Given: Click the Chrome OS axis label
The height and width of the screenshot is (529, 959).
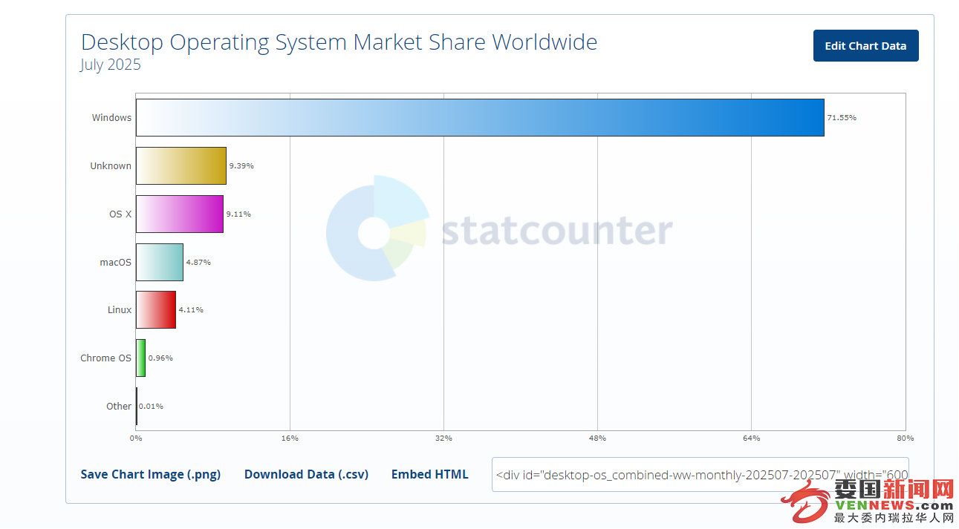Looking at the screenshot, I should pyautogui.click(x=106, y=358).
